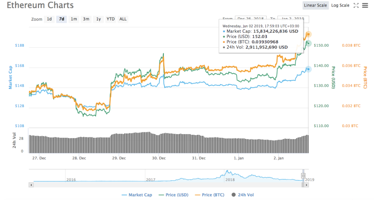Toggle fullscreen chart view icon
The image size is (374, 200).
coord(356,5)
